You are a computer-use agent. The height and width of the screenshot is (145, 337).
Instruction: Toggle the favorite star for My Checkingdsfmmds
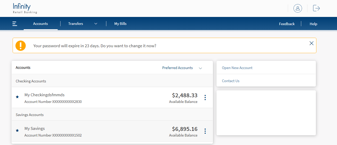(17, 97)
